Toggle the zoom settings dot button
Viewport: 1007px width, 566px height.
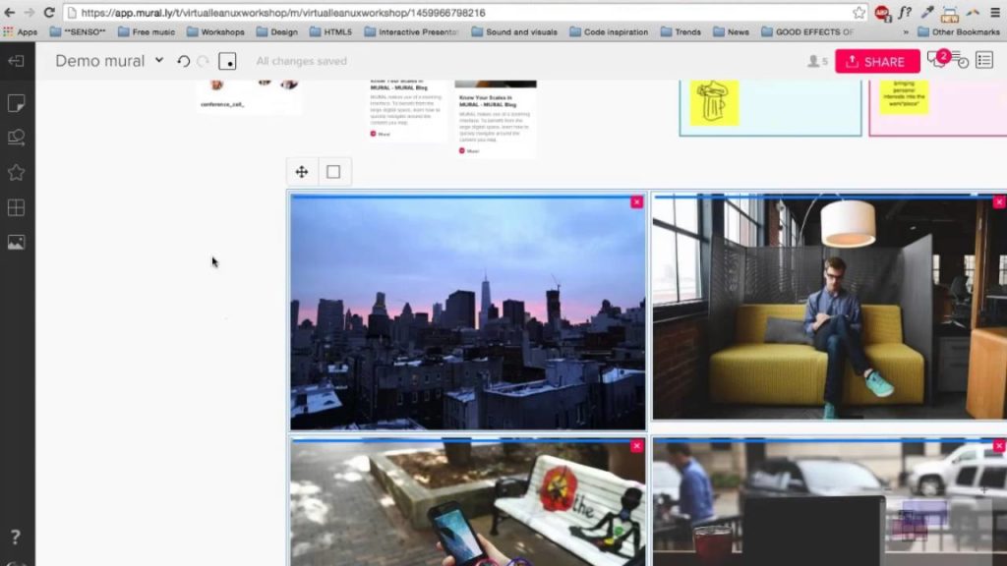coord(227,61)
